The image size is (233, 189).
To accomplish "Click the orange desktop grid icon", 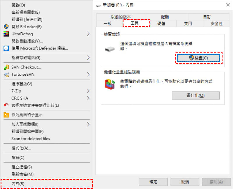I will pos(6,115).
